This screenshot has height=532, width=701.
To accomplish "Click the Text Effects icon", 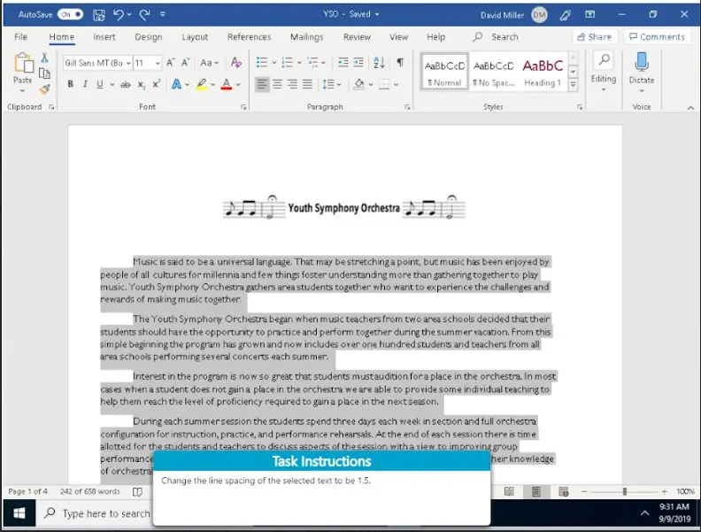I will click(177, 84).
